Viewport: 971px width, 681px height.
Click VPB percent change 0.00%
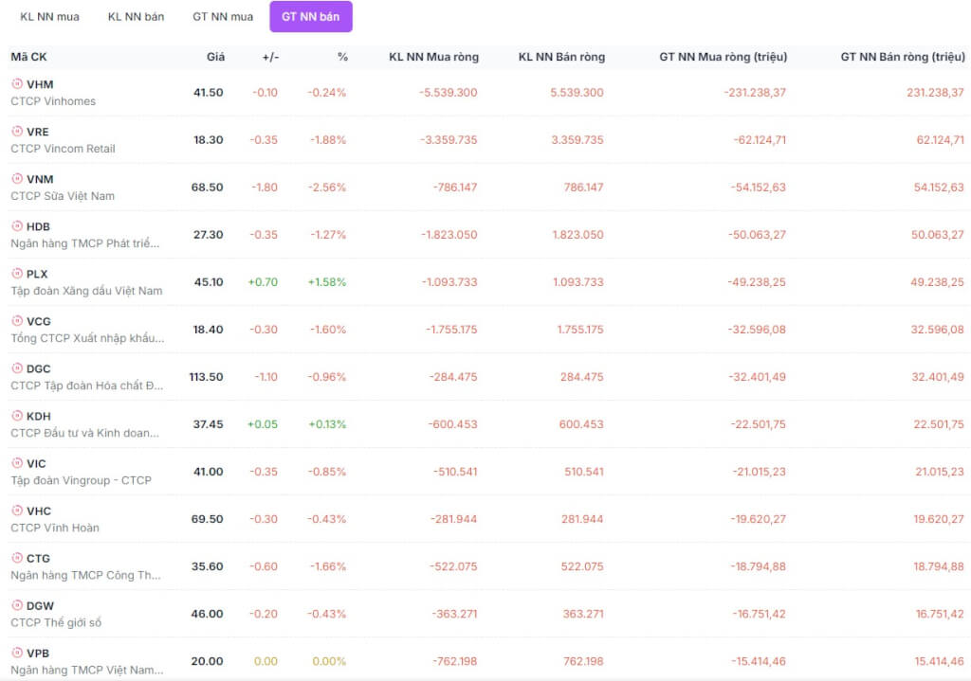point(329,662)
